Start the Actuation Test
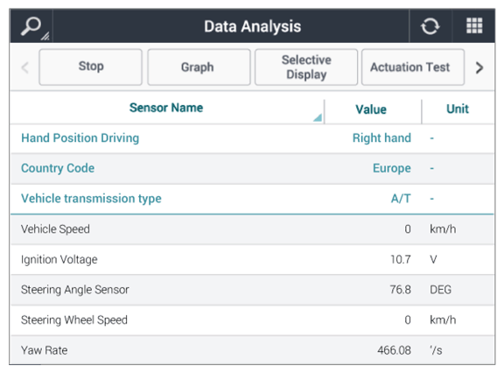The image size is (504, 373). click(413, 67)
